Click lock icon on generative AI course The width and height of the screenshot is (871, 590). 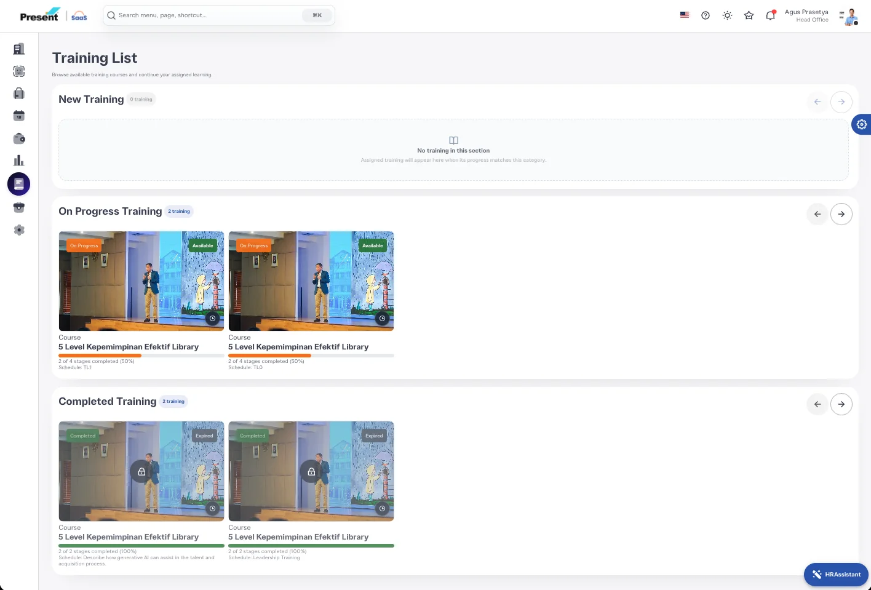click(x=141, y=472)
